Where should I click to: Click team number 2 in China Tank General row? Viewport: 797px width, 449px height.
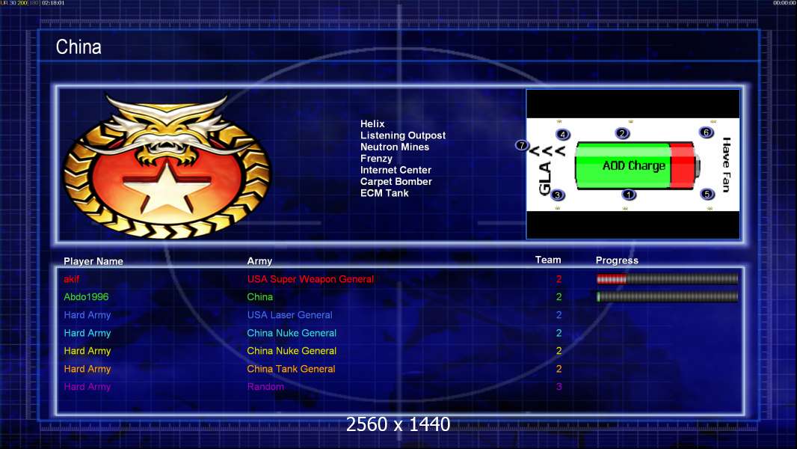click(x=558, y=369)
